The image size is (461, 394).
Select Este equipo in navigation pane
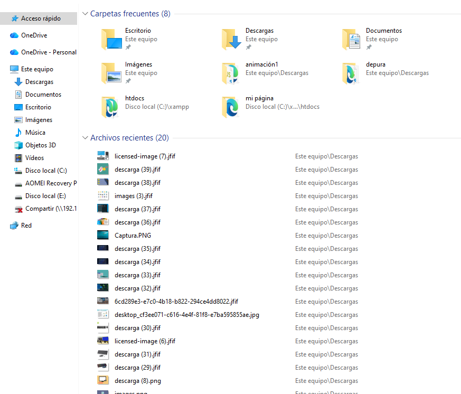37,69
